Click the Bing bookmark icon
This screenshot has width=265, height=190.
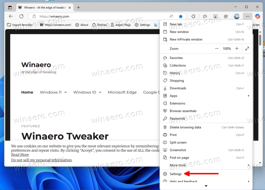(156, 25)
